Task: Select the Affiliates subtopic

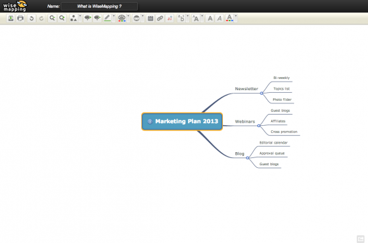Action: tap(278, 121)
